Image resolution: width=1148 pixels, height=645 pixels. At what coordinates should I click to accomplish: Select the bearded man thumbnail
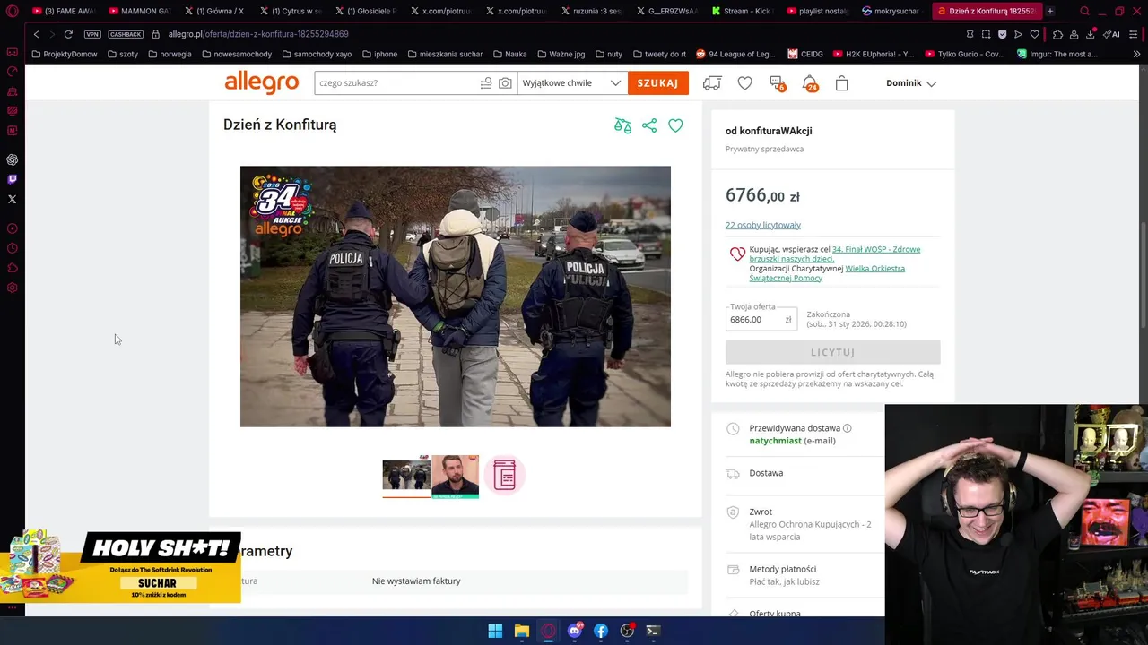(x=455, y=475)
